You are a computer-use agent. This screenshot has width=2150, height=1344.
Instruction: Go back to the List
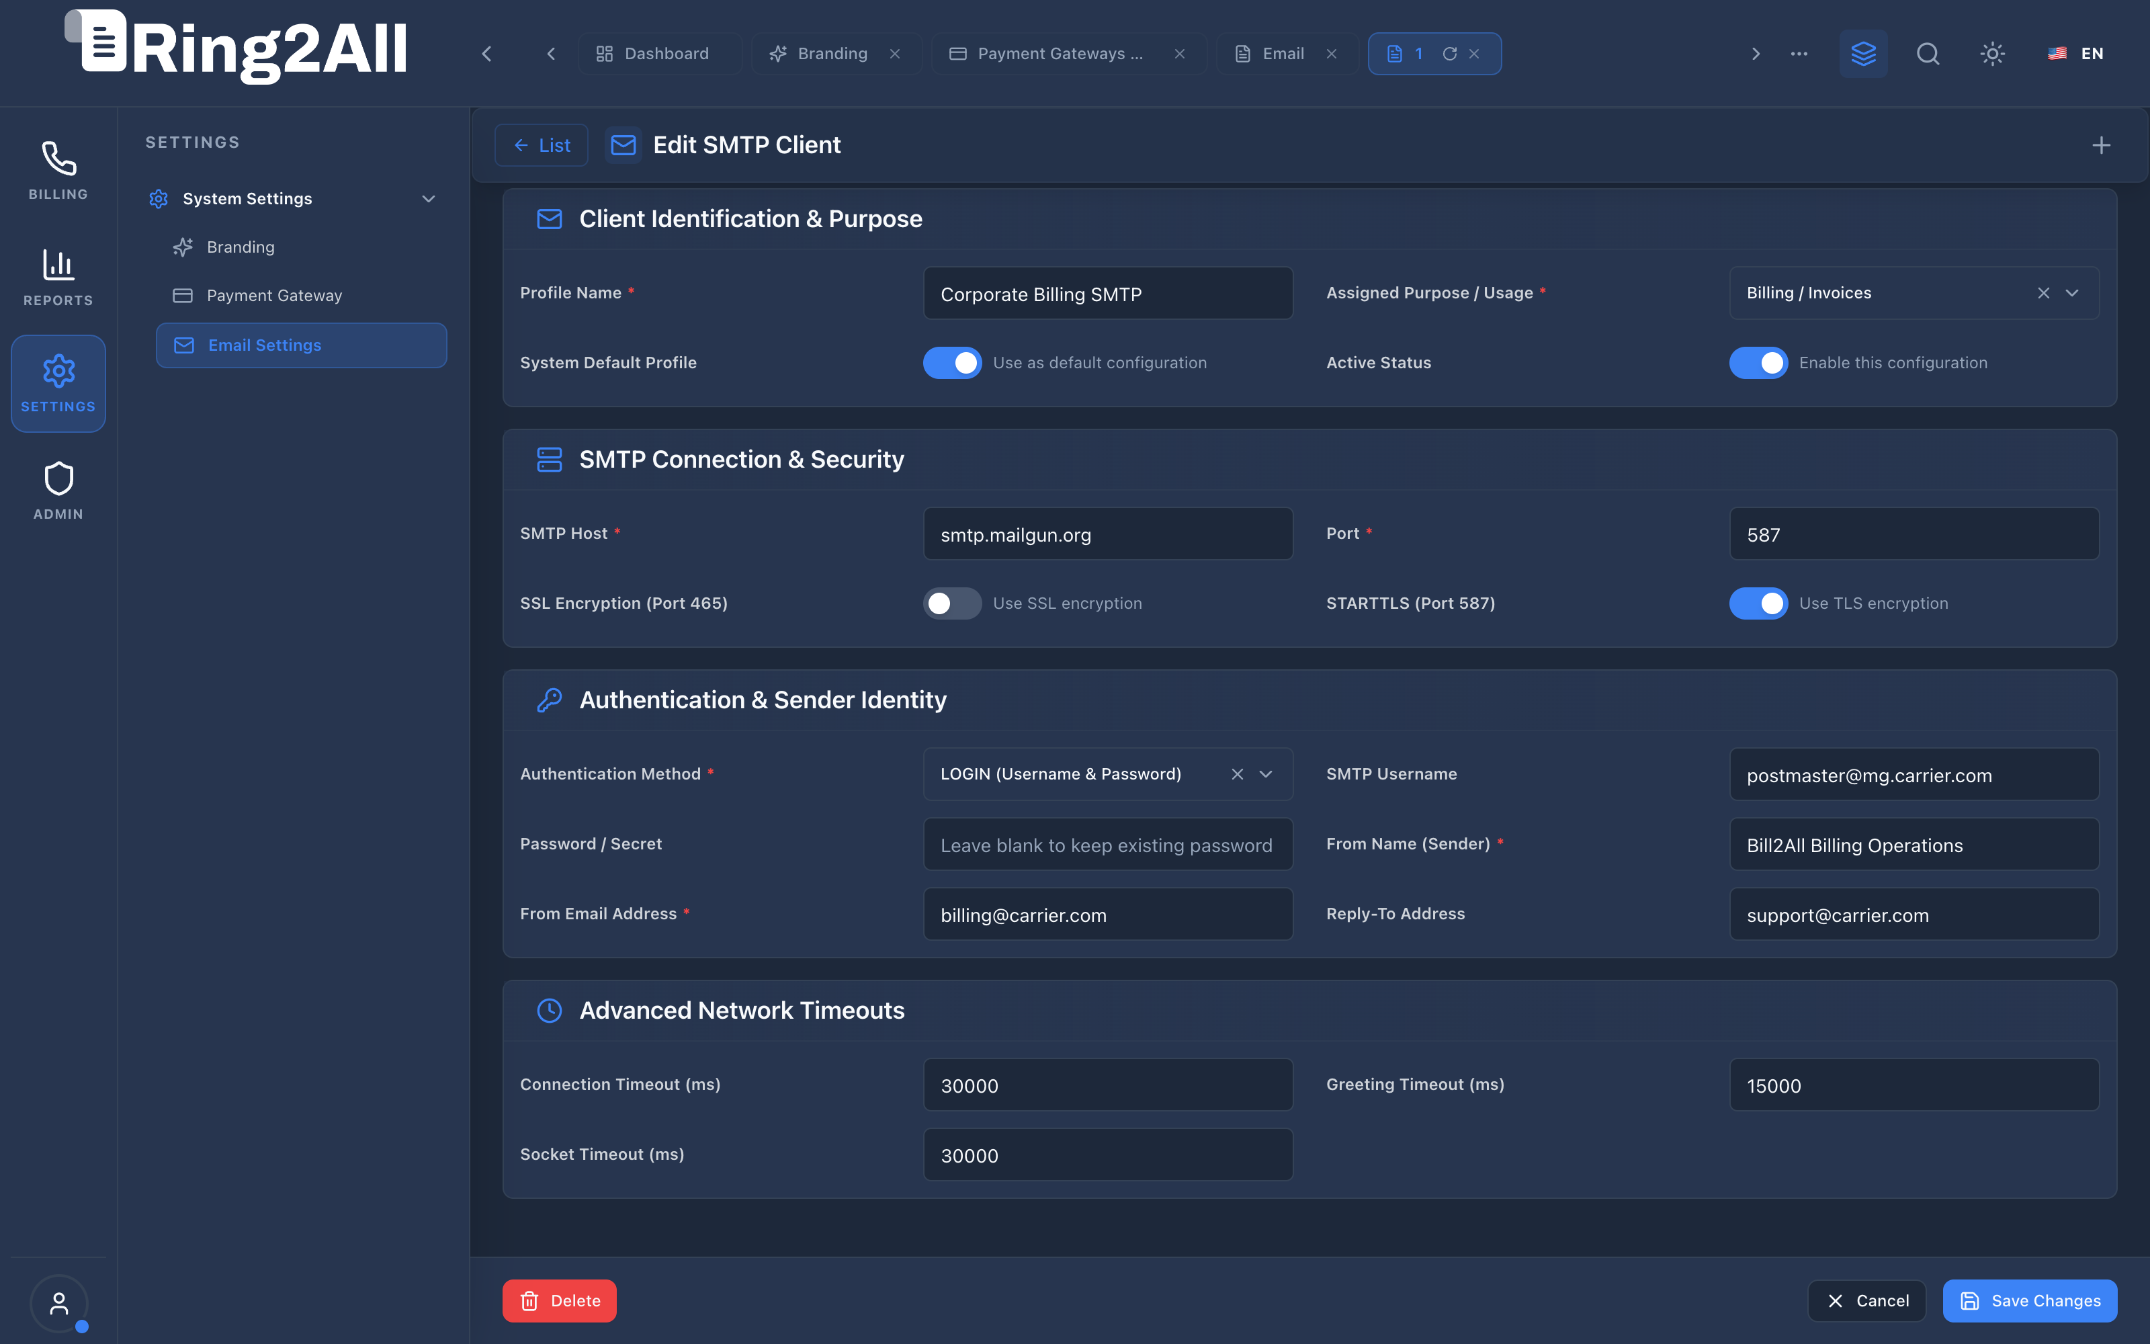point(541,145)
